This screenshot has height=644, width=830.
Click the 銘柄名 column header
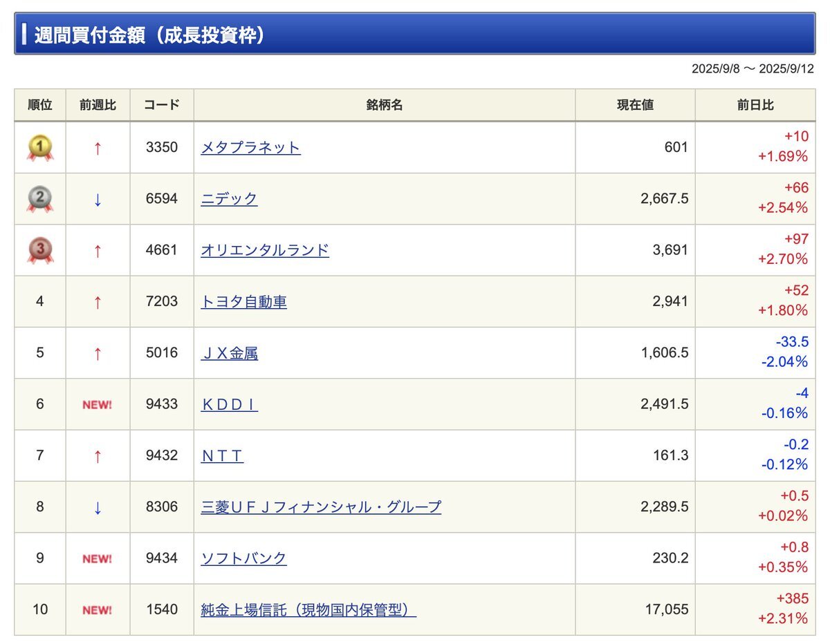(385, 105)
